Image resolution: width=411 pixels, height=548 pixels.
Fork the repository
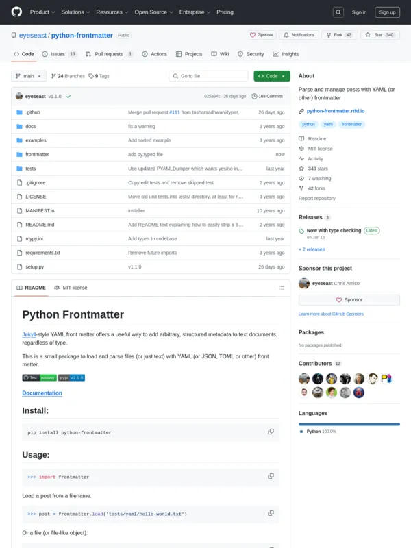339,35
